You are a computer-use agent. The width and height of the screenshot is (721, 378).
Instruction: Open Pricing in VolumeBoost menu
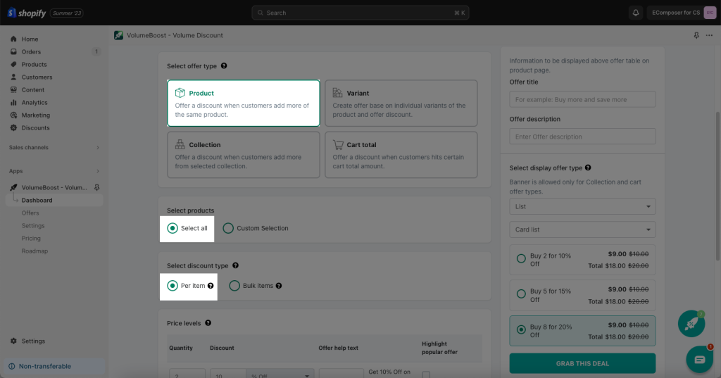pos(31,238)
